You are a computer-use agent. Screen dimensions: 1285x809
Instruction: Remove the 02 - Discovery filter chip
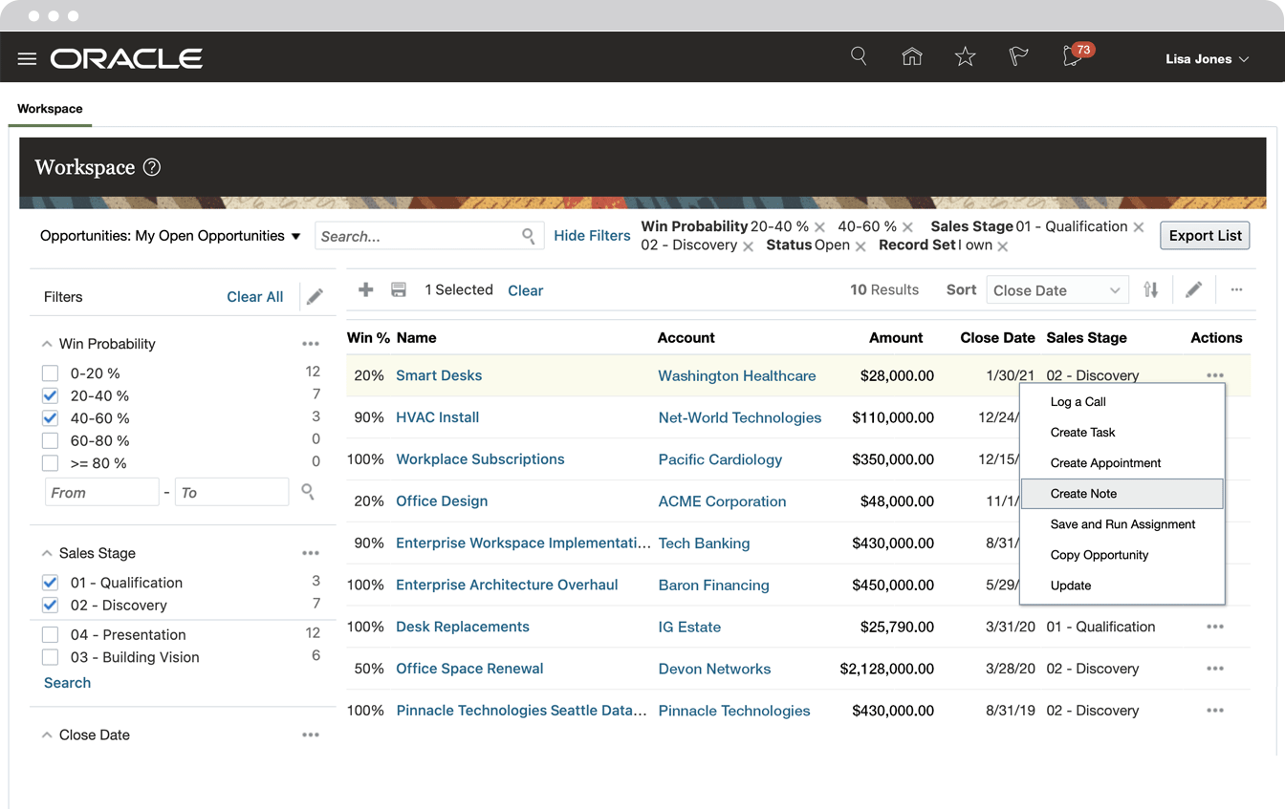coord(748,246)
